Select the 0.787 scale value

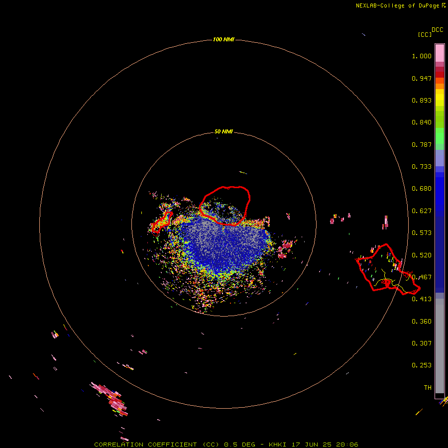[422, 144]
